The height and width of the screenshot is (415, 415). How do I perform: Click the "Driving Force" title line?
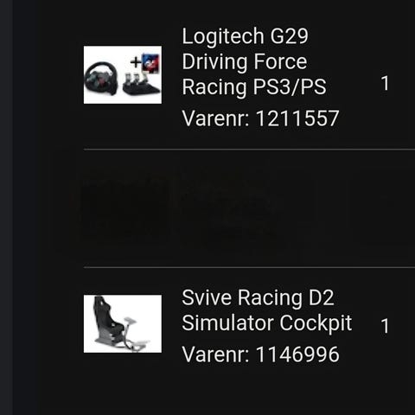245,61
